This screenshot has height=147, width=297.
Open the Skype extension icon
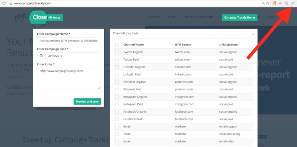point(286,3)
